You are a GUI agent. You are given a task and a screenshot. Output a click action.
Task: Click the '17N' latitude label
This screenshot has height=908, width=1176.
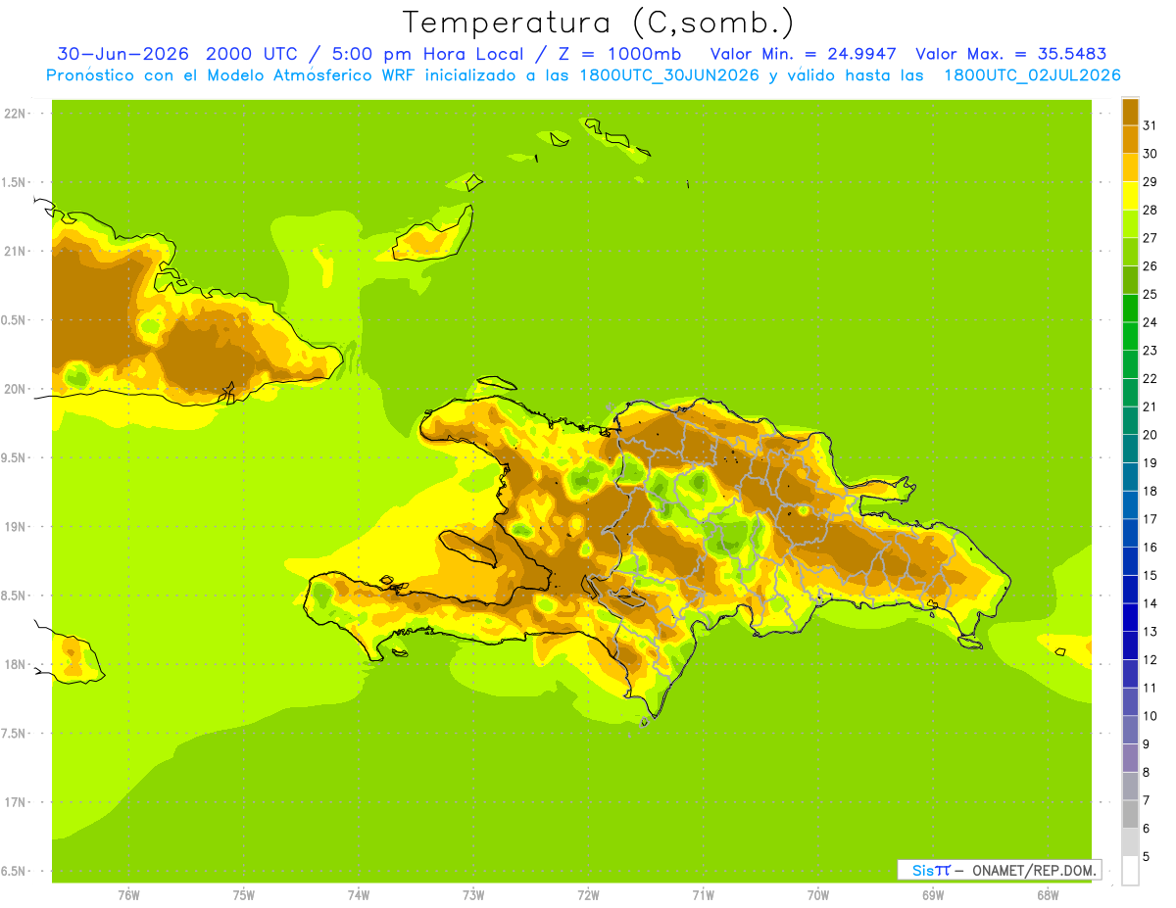(x=15, y=802)
